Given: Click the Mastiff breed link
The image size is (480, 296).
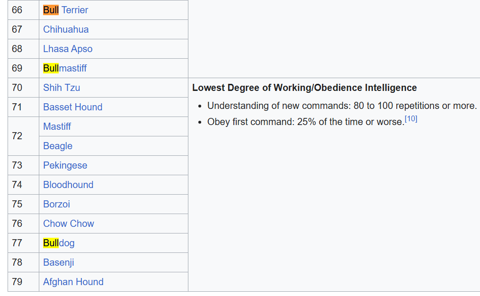Looking at the screenshot, I should (x=57, y=126).
